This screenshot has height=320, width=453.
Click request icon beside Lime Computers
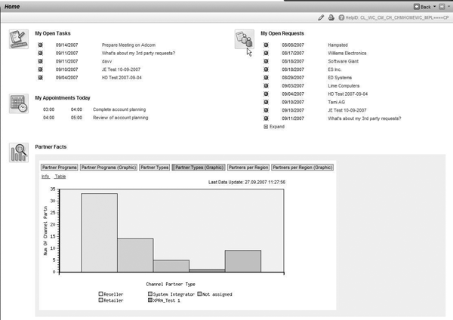tap(266, 86)
